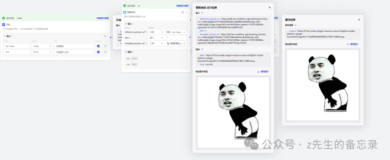Click info icon beside 输入 in 智能换脸 node
The height and width of the screenshot is (160, 390).
click(x=133, y=24)
